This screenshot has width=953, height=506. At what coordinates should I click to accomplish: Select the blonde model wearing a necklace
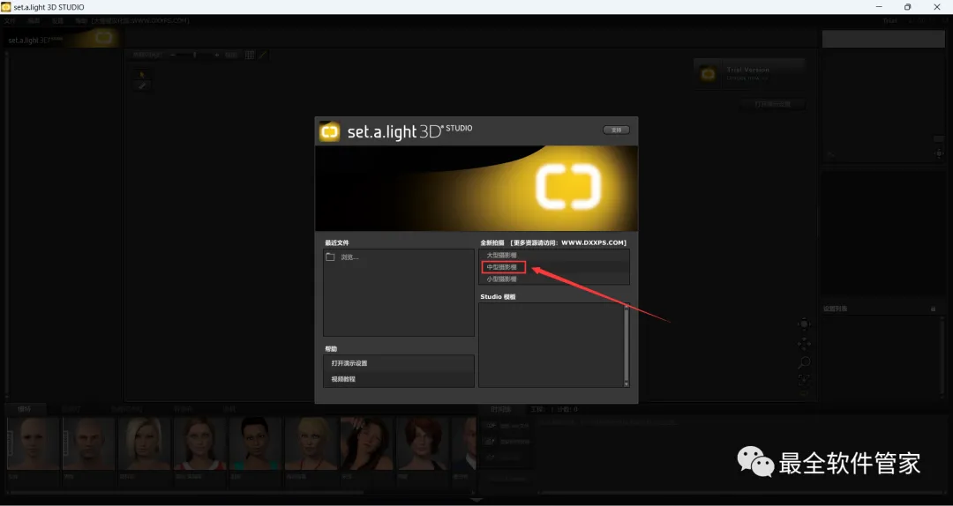tap(311, 443)
